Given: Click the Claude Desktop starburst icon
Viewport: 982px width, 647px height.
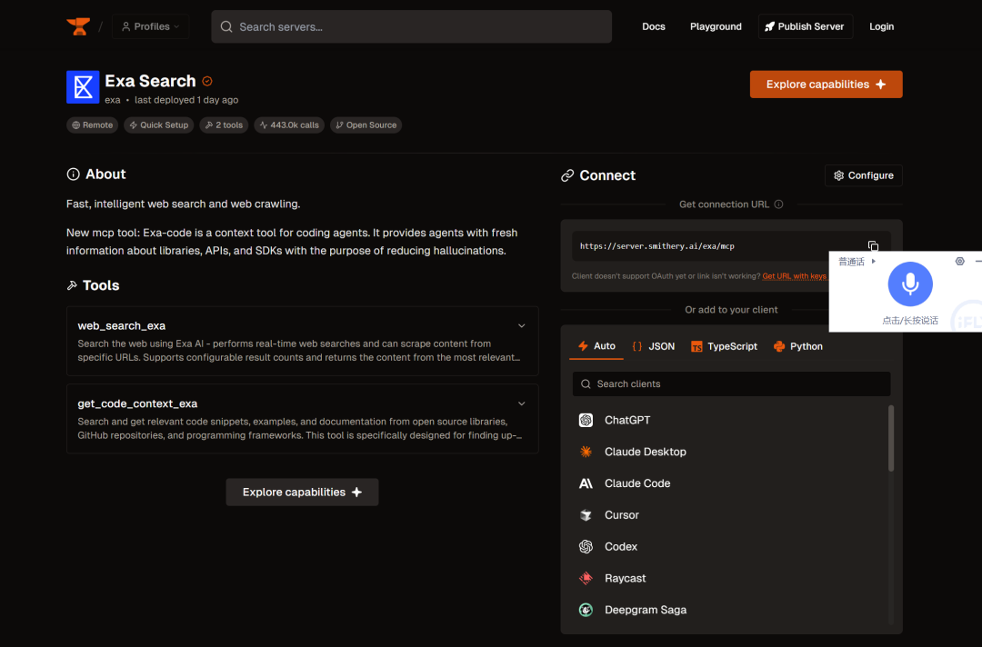Looking at the screenshot, I should tap(586, 452).
